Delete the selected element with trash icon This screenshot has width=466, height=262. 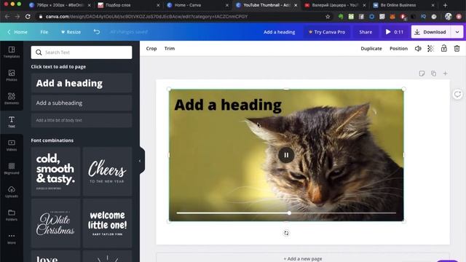(x=457, y=49)
